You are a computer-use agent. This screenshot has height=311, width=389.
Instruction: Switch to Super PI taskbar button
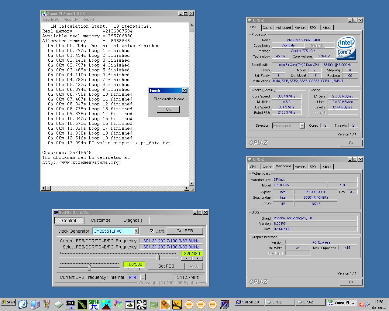[342, 302]
